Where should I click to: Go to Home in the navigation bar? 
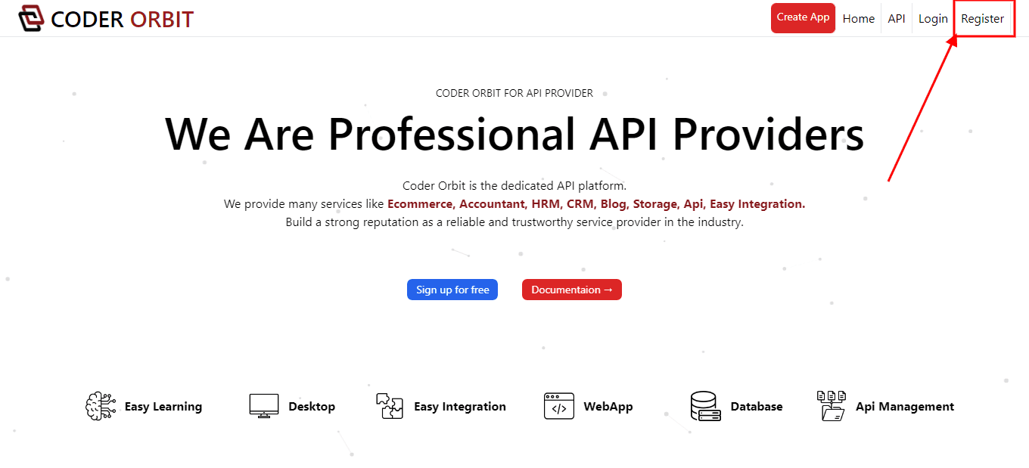click(x=858, y=19)
